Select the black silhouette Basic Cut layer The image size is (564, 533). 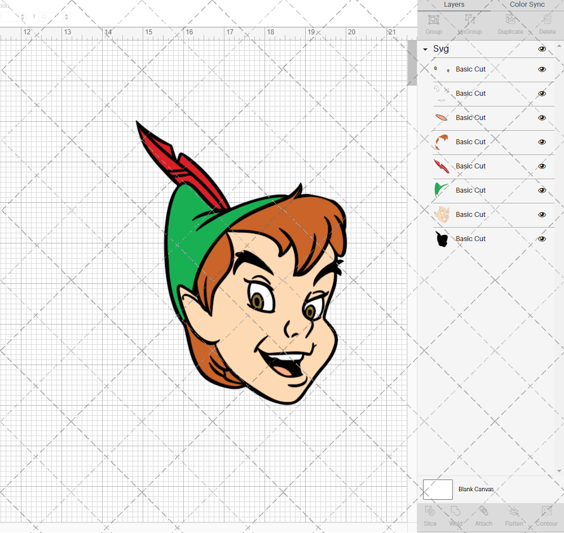tap(442, 239)
